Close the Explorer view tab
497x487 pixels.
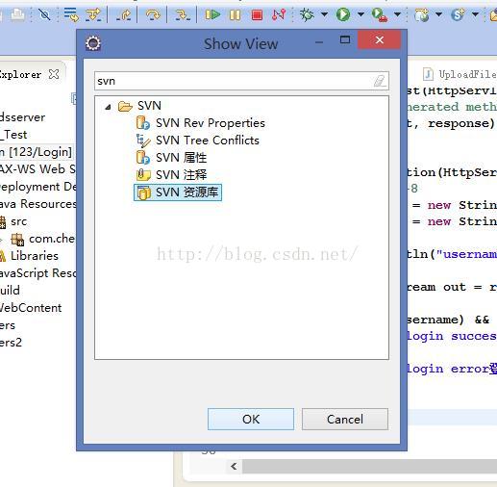[x=54, y=74]
